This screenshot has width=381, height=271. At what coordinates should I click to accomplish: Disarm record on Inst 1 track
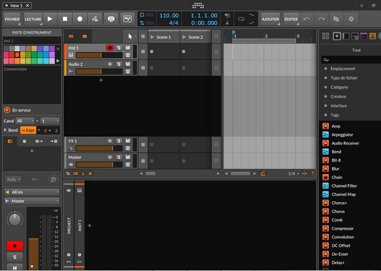tap(110, 47)
